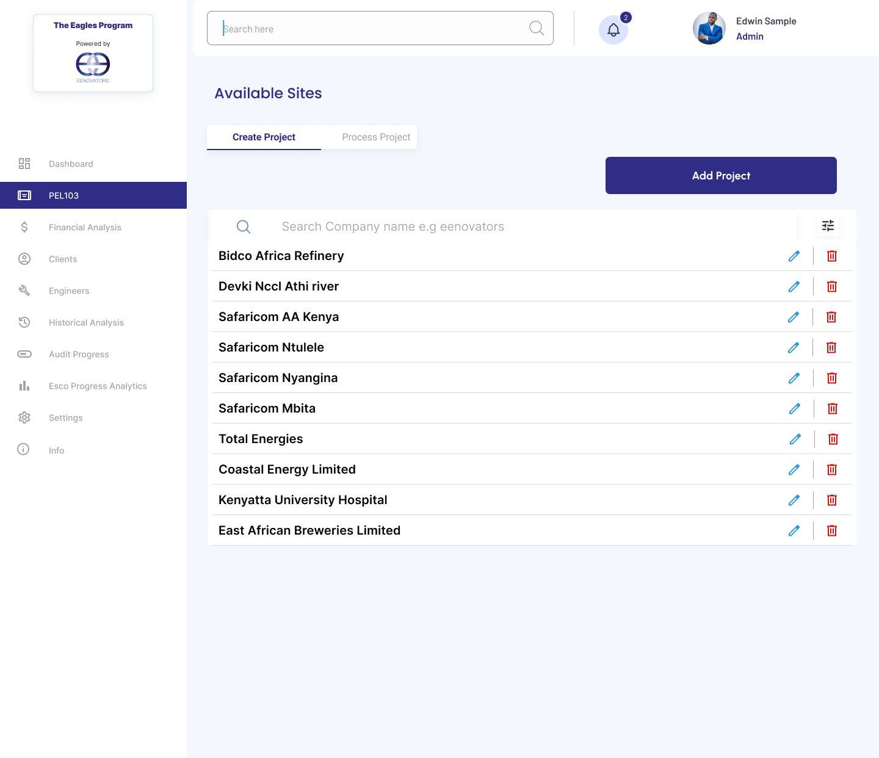Select Safaricom Ntulele row

(531, 347)
